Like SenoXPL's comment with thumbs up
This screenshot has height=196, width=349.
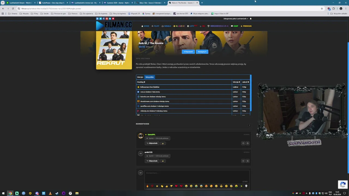[163, 143]
